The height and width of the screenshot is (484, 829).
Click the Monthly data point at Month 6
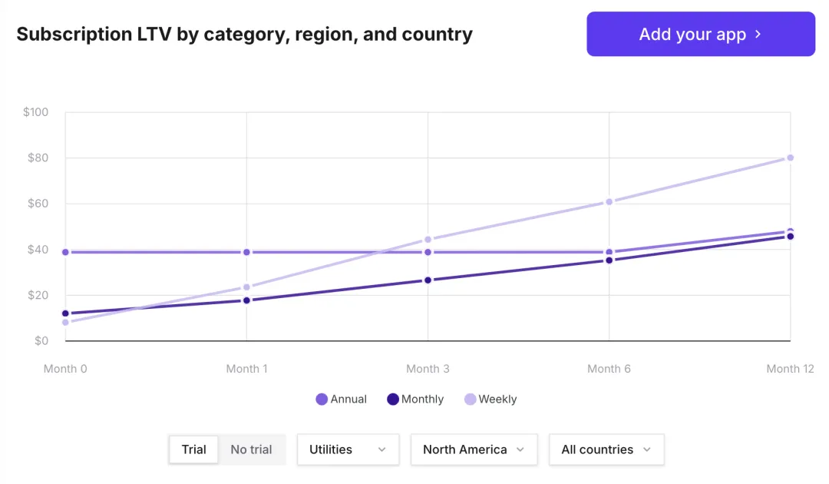609,260
